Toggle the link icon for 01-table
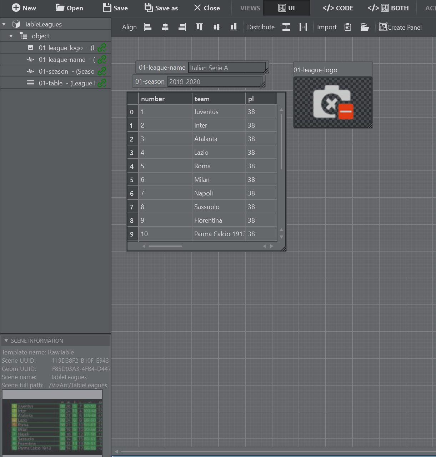Screen dimensions: 436x457 pyautogui.click(x=102, y=83)
